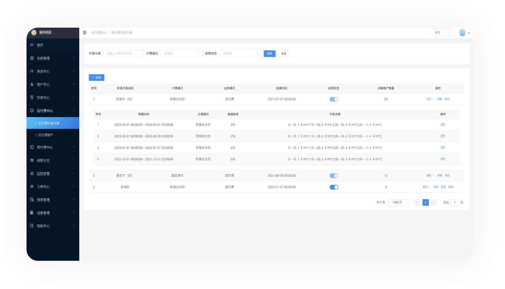The height and width of the screenshot is (289, 505).
Task: Collapse 调价 expander for 阶梯价（后） row
Action: [x=430, y=99]
